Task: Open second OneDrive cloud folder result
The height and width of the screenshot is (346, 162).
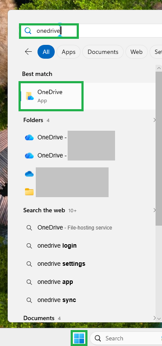Action: tap(88, 156)
